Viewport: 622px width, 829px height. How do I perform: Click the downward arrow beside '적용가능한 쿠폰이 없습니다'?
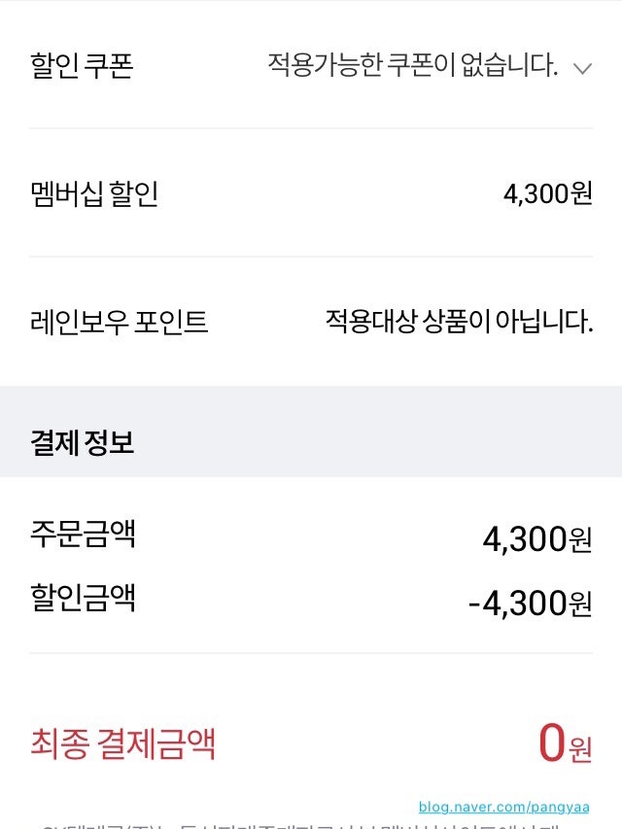click(x=581, y=67)
